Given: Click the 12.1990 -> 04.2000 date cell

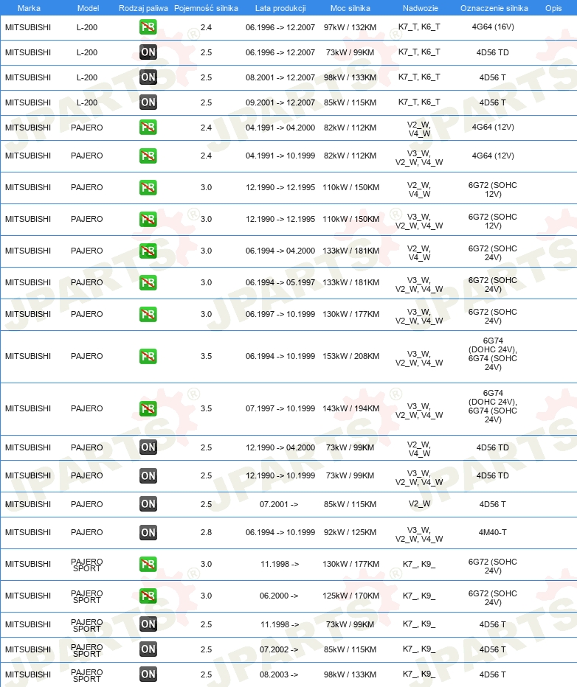Looking at the screenshot, I should point(280,447).
